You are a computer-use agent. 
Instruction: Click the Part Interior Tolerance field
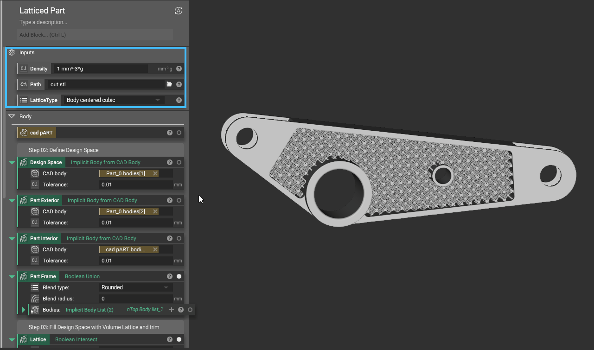(x=136, y=261)
